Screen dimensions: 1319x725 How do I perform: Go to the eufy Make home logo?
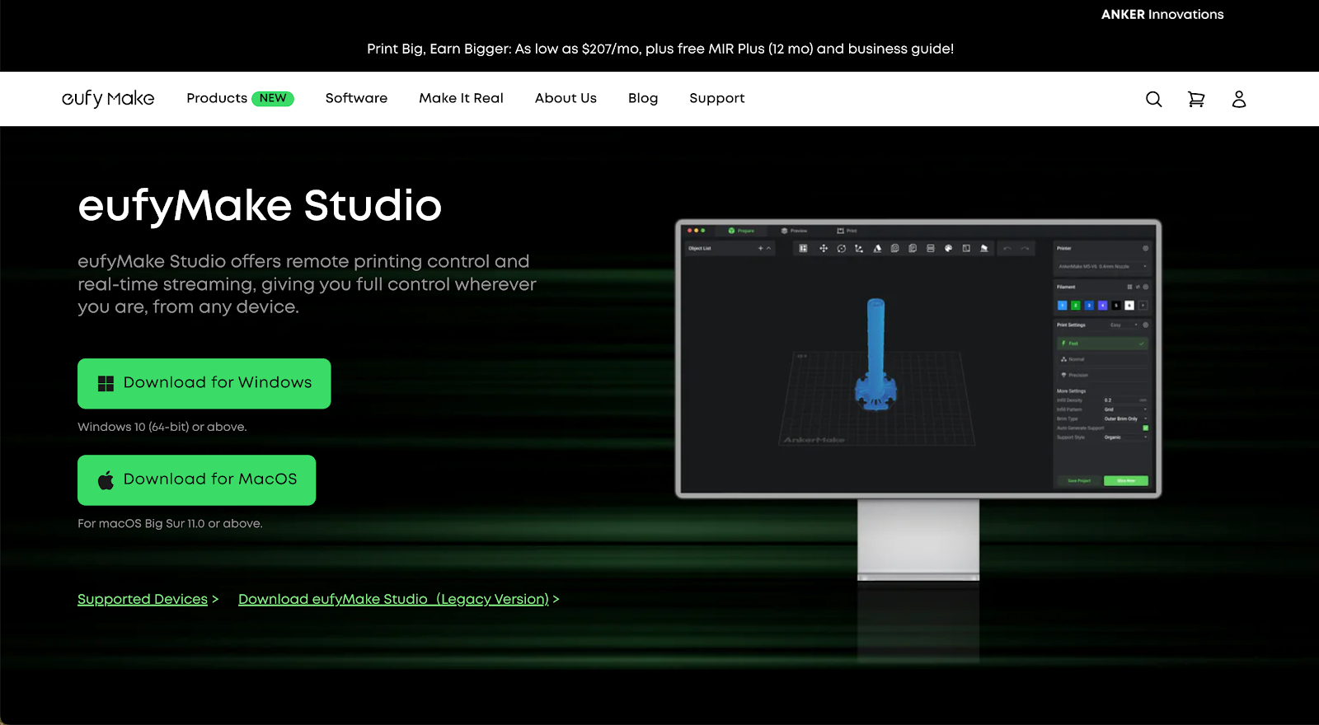coord(108,99)
